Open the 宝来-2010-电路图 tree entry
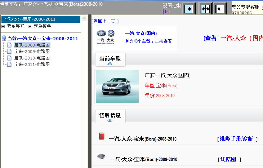Viewport: 263px width, 168px height. [x=32, y=58]
